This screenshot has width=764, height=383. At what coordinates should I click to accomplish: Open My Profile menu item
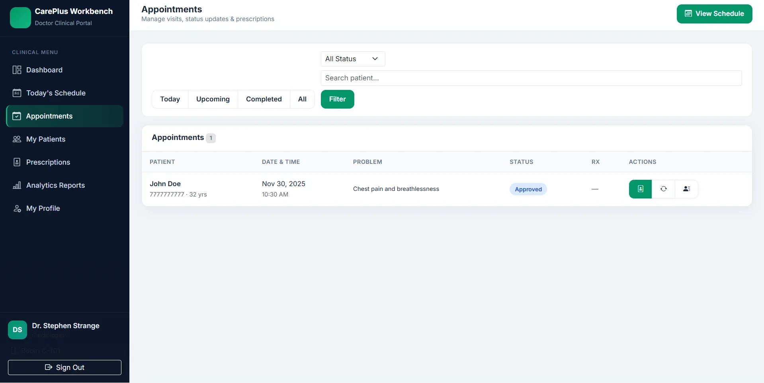[x=64, y=208]
